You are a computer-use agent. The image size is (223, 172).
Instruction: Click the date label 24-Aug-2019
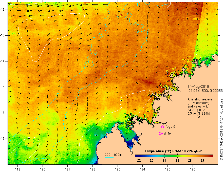[x=198, y=87]
